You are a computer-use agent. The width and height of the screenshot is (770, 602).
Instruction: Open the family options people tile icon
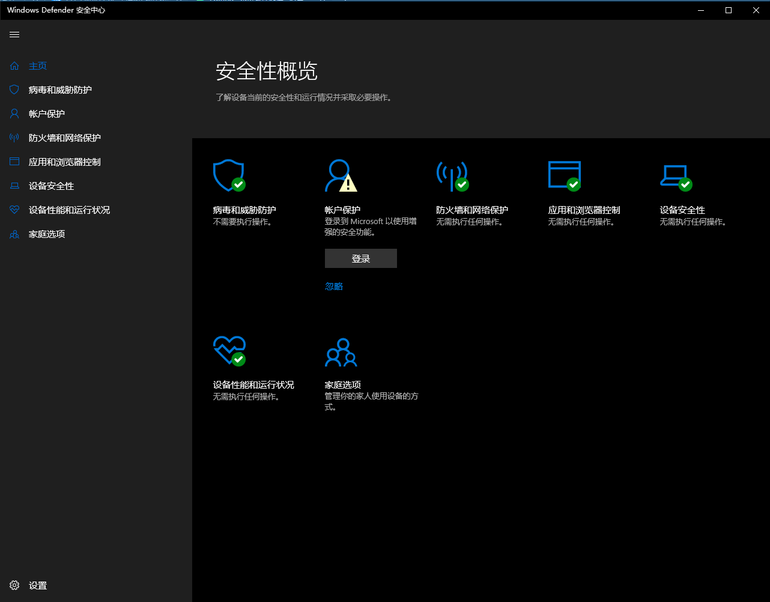point(341,353)
